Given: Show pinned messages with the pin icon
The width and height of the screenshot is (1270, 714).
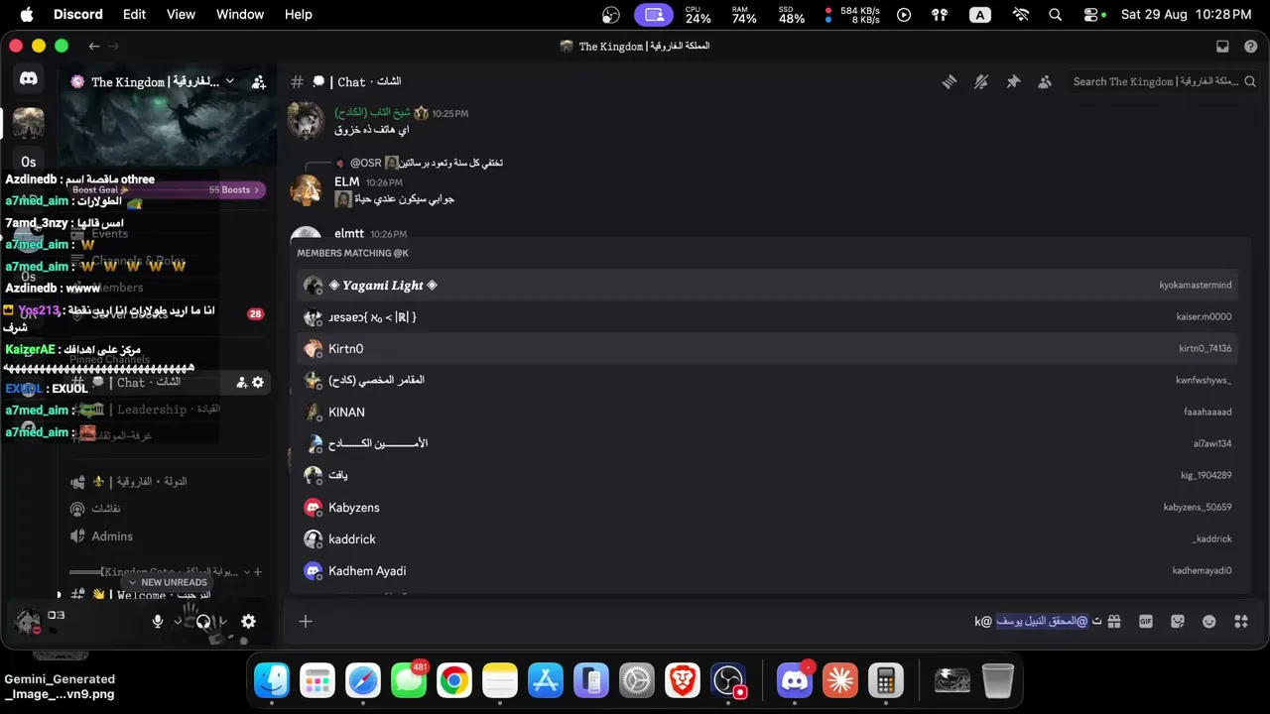Looking at the screenshot, I should point(1013,82).
